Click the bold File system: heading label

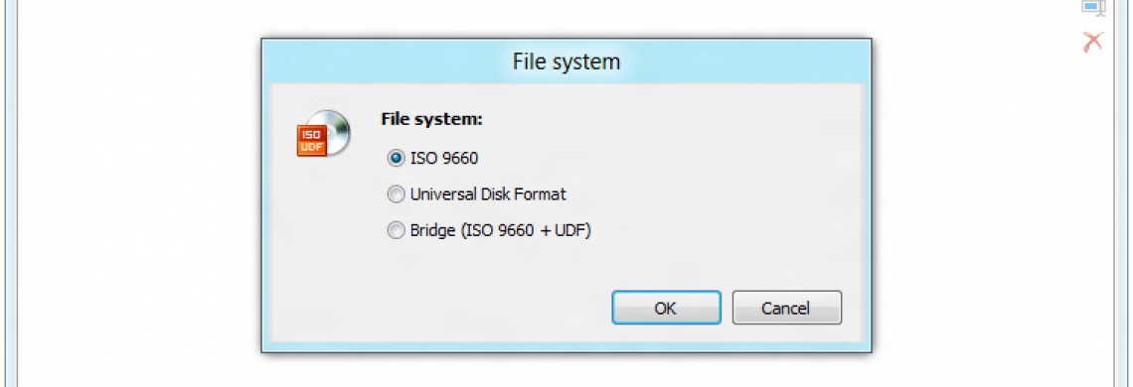(431, 119)
